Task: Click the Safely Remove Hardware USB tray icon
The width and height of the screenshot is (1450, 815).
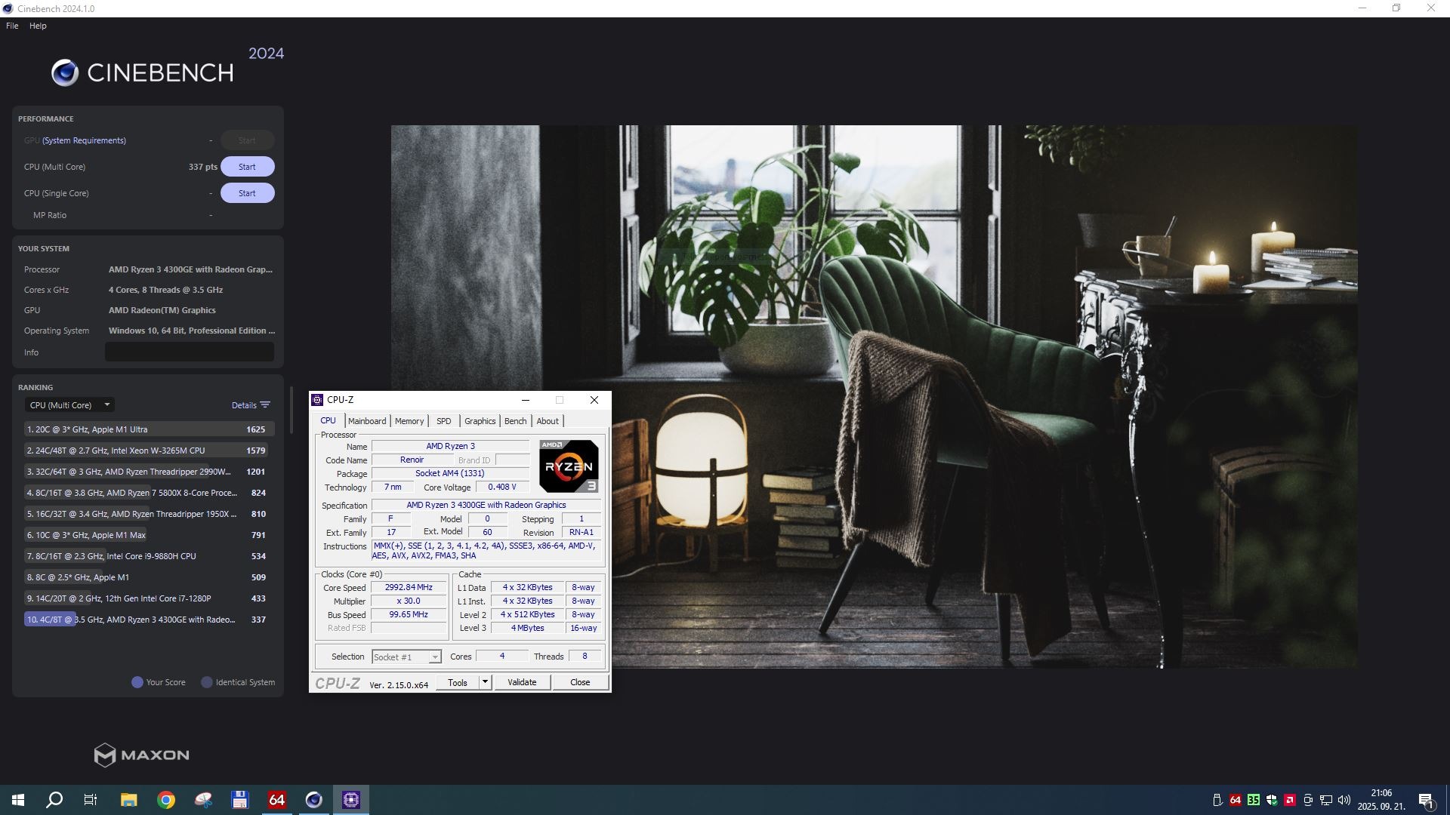Action: 1217,800
